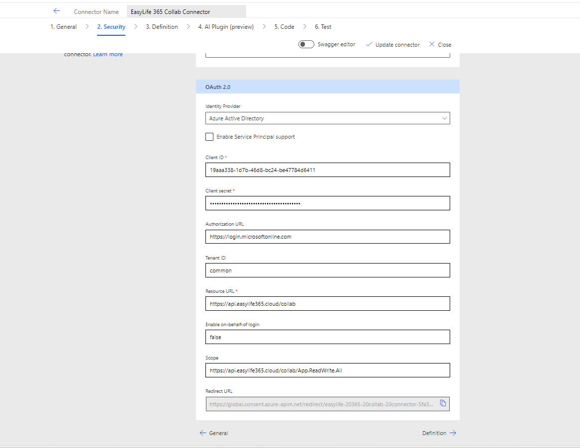Focus the Client secret field
580x448 pixels.
327,203
